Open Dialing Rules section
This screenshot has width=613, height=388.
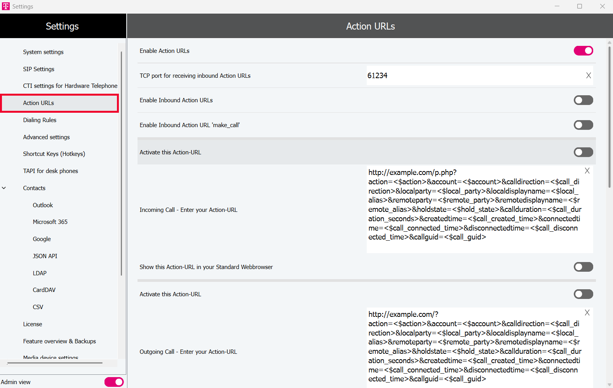[x=40, y=120]
